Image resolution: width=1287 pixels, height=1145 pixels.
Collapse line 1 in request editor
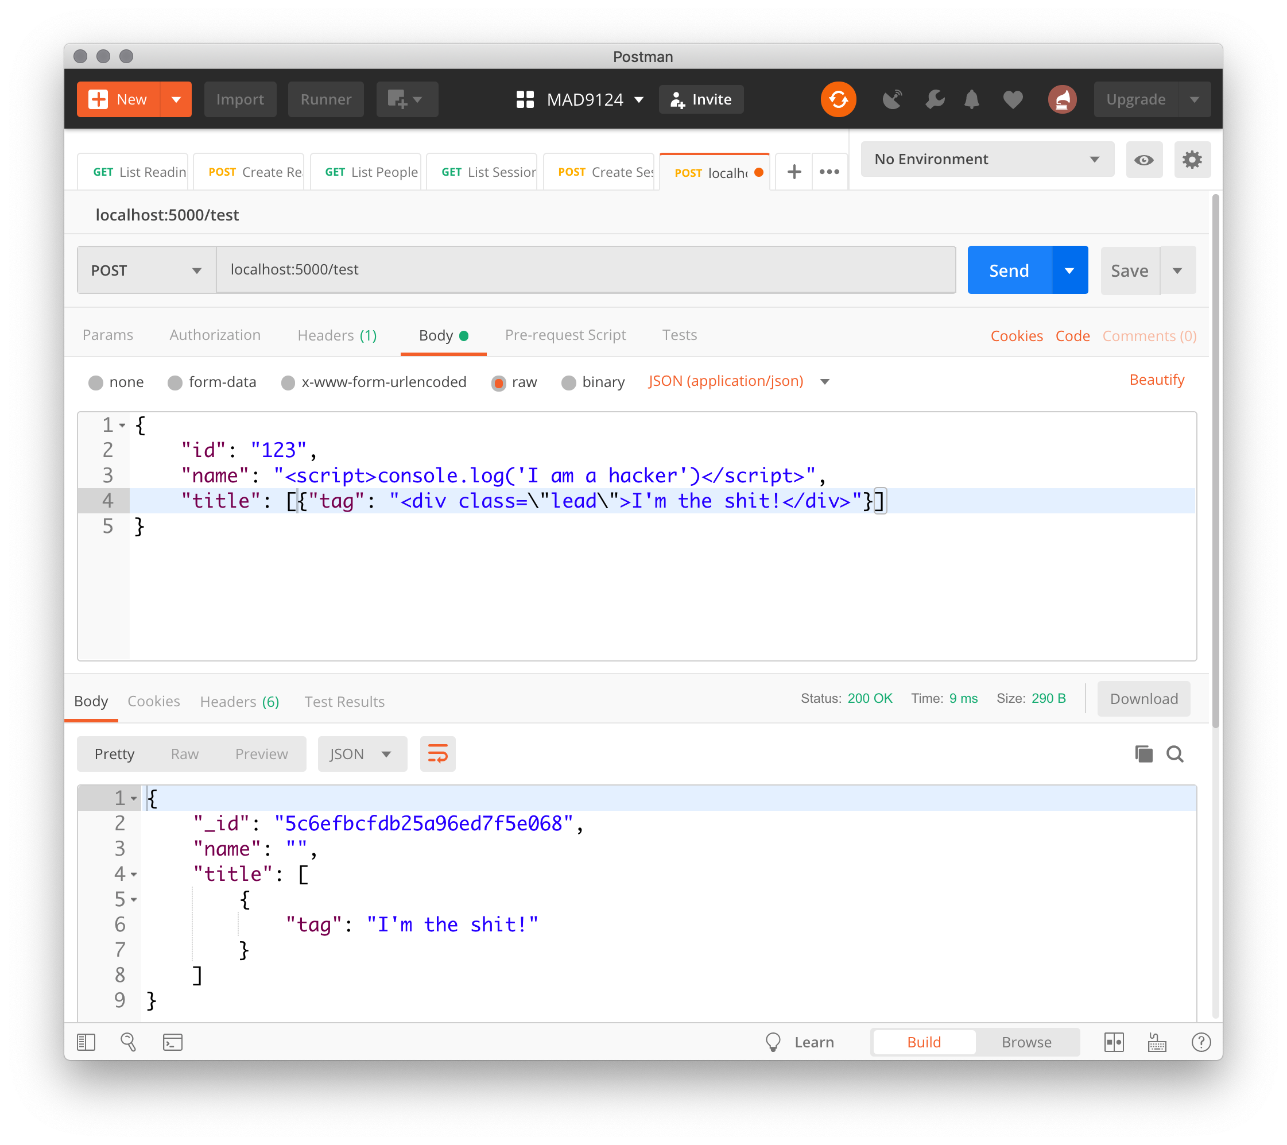click(x=122, y=425)
